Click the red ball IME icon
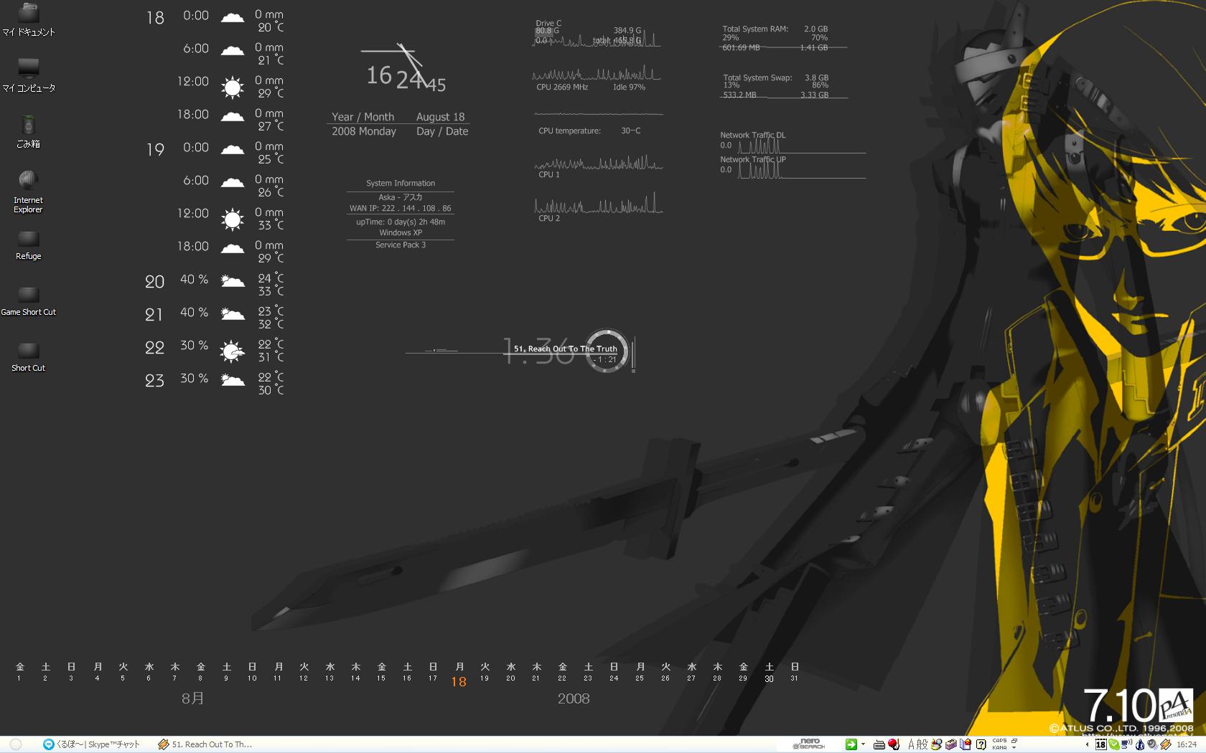The height and width of the screenshot is (753, 1206). point(894,744)
